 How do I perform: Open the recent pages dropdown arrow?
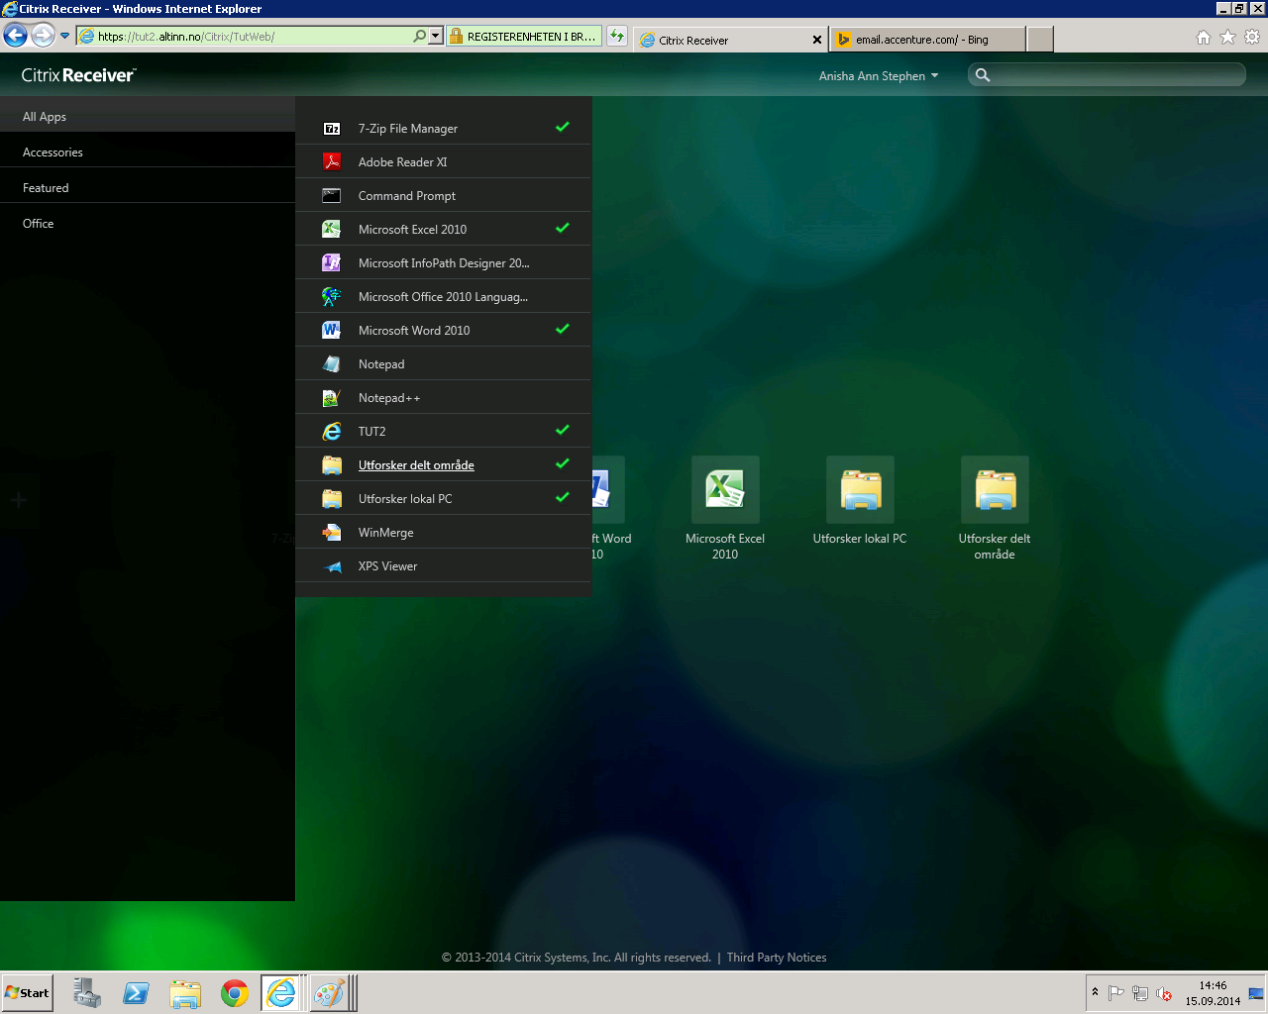click(65, 37)
